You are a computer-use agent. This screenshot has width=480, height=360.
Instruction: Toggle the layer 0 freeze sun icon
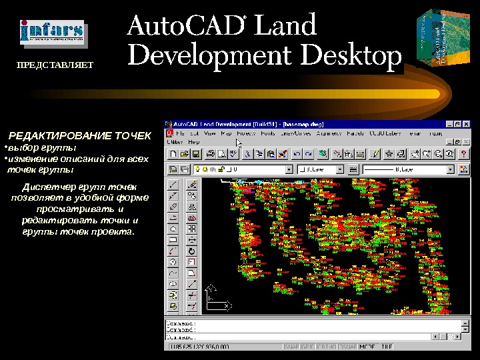[x=205, y=169]
